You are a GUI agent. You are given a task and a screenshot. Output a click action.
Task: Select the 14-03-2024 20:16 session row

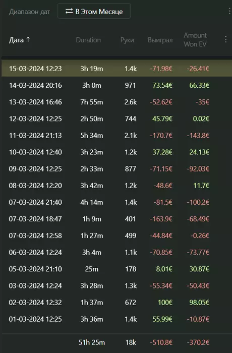tap(117, 85)
